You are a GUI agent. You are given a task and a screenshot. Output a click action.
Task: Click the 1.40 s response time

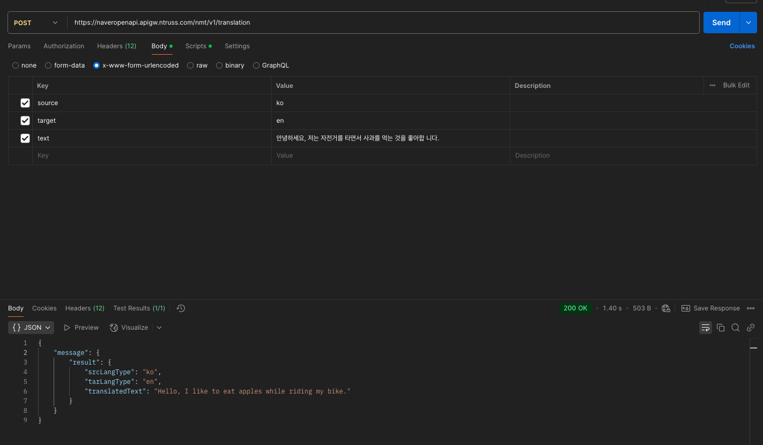pyautogui.click(x=612, y=308)
